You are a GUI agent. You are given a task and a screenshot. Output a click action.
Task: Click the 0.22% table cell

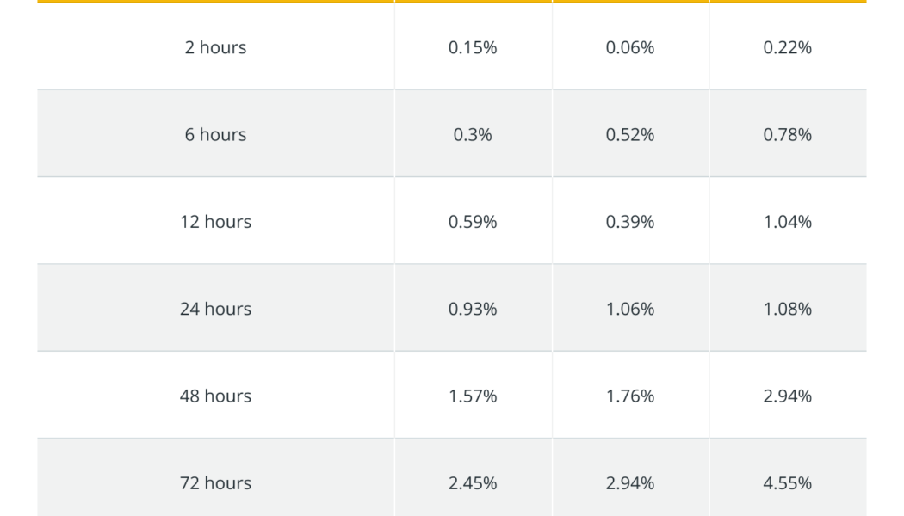[788, 48]
